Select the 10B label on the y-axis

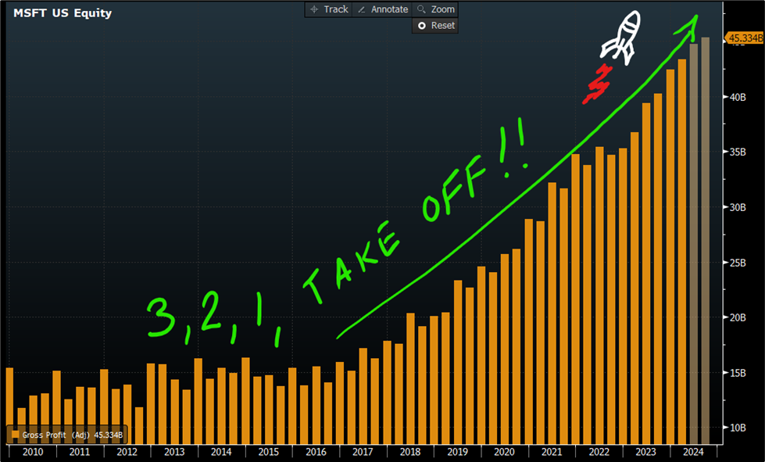point(738,428)
